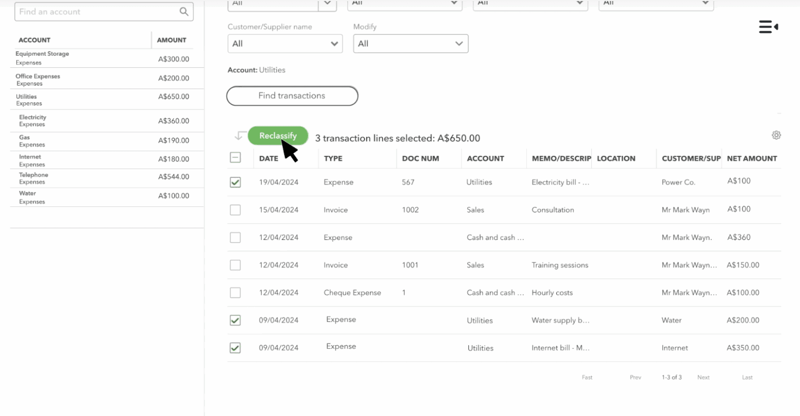Uncheck the 19/04/2024 Electricity bill expense row
Viewport: 800px width, 416px height.
235,182
